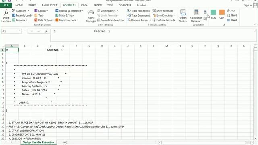Run the CDR macro button
Image resolution: width=258 pixels, height=145 pixels.
[222, 14]
